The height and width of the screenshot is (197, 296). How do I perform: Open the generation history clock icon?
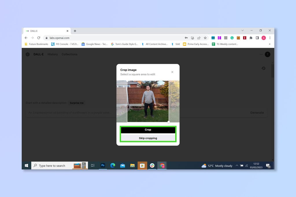(263, 68)
